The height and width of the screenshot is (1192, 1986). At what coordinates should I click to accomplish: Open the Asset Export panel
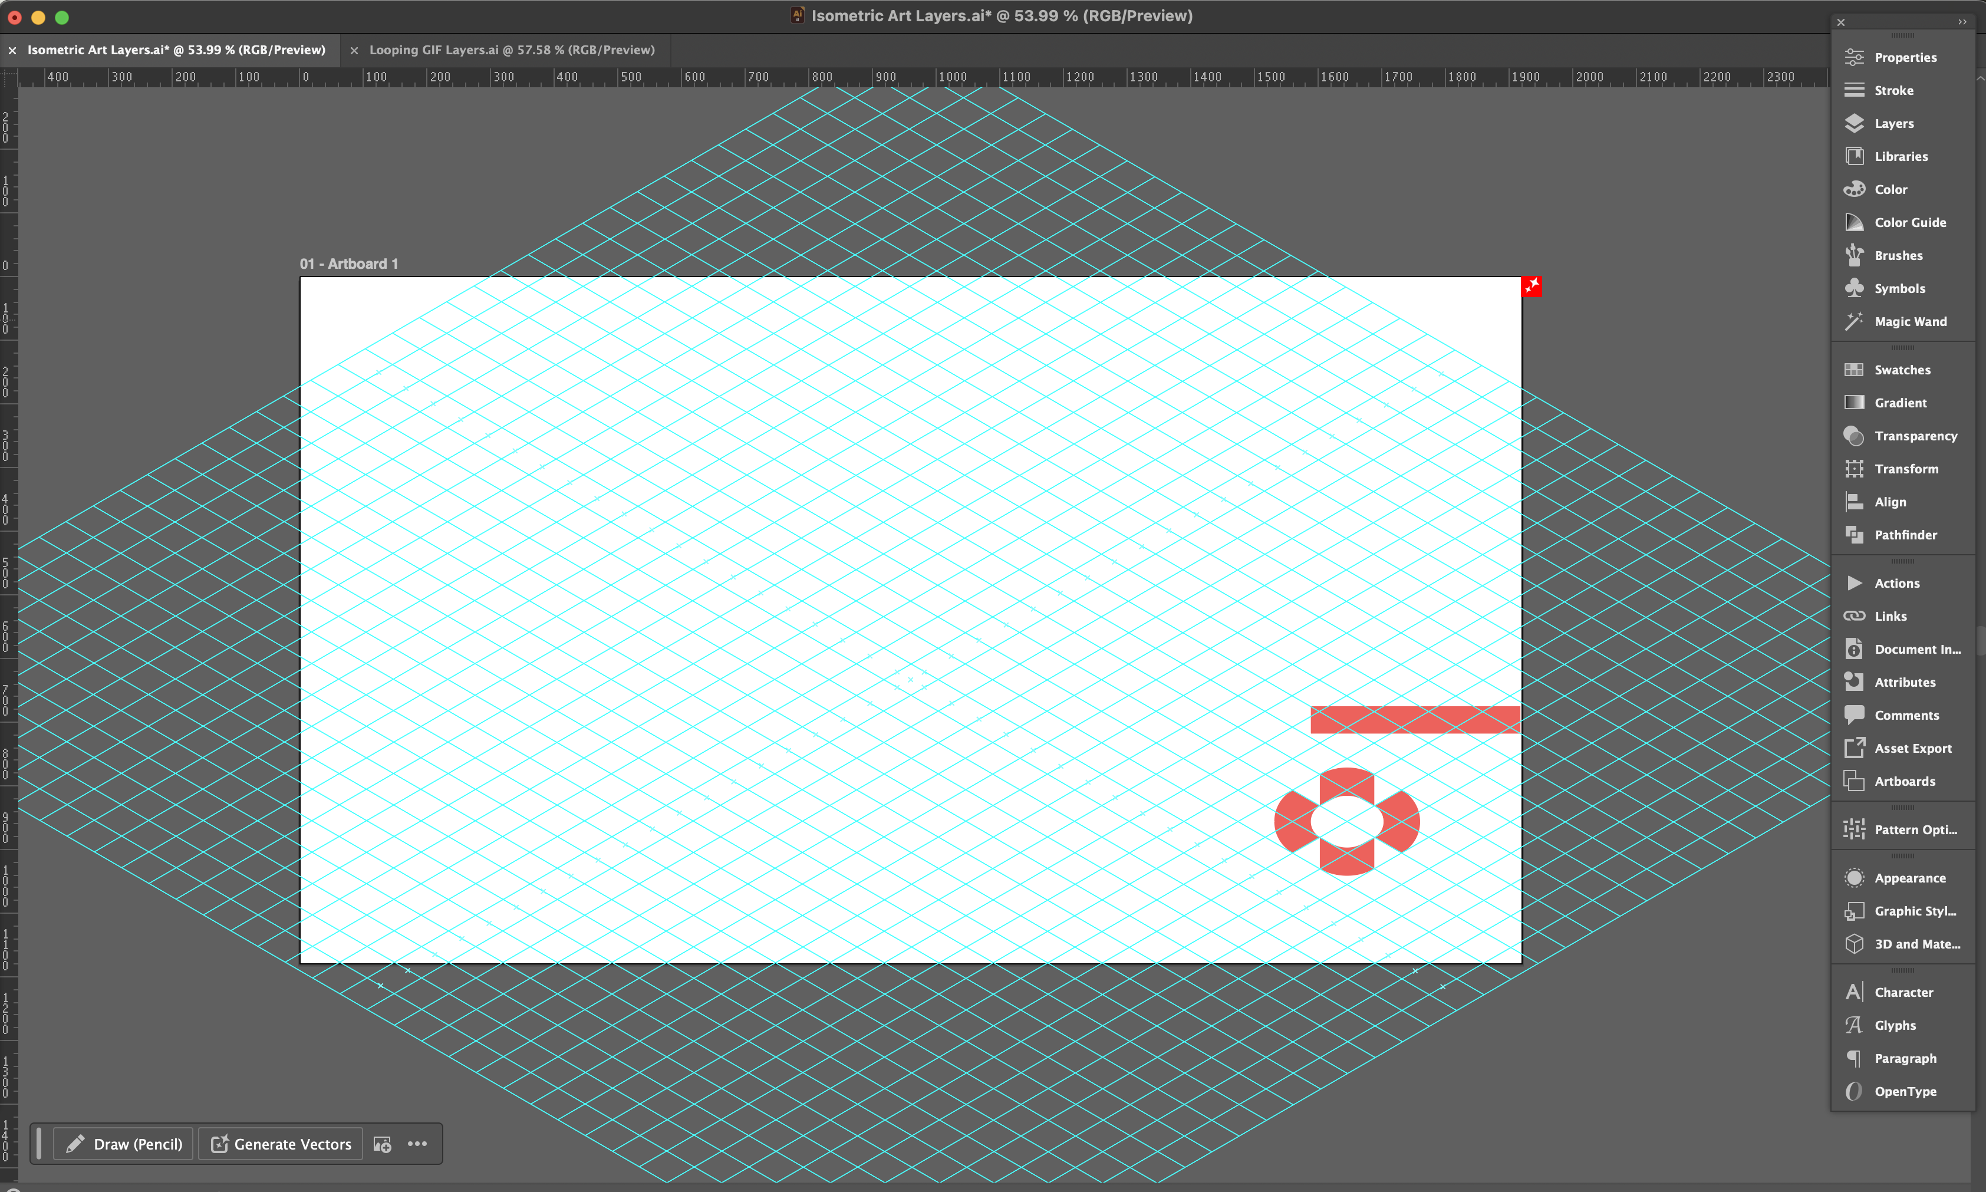(1912, 748)
